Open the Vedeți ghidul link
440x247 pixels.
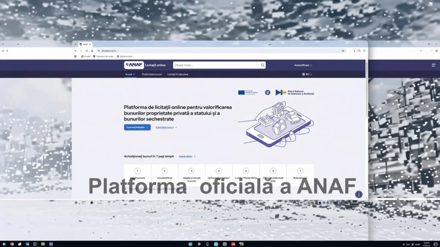187,156
